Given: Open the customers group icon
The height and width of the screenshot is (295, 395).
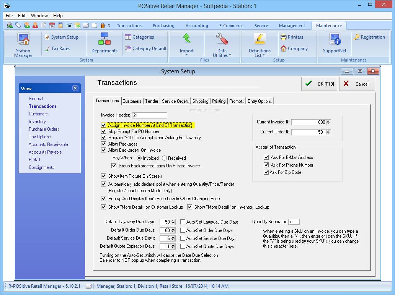Looking at the screenshot, I should (x=27, y=25).
